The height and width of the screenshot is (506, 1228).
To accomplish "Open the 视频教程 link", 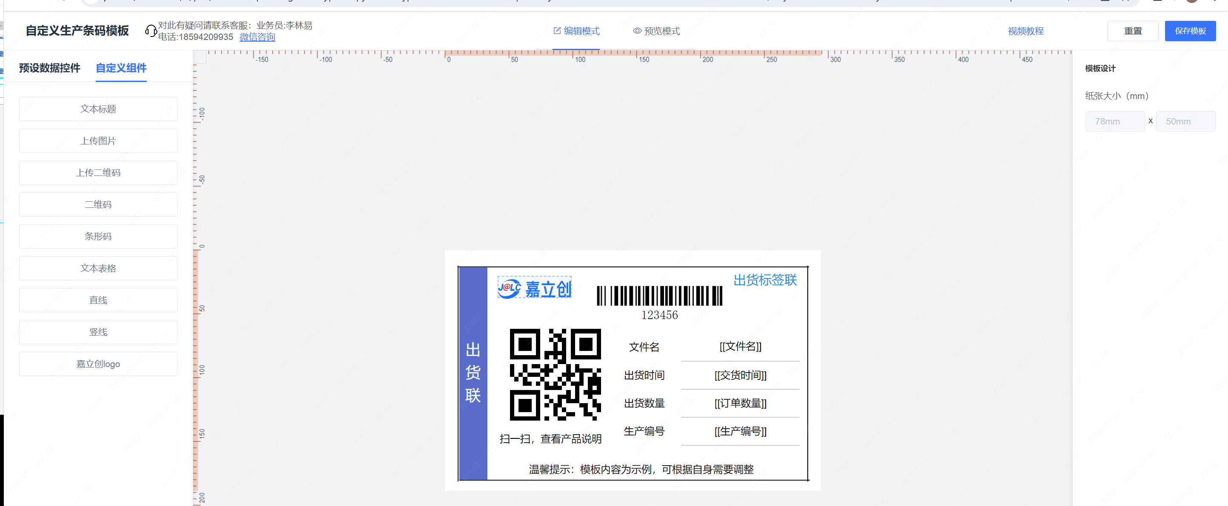I will 1026,31.
